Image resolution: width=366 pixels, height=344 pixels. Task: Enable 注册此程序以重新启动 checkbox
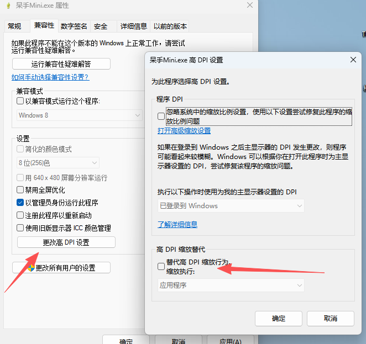(20, 215)
